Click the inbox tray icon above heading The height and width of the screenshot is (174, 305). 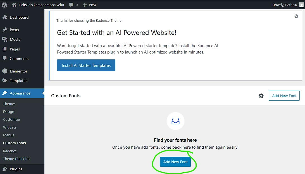(x=175, y=121)
